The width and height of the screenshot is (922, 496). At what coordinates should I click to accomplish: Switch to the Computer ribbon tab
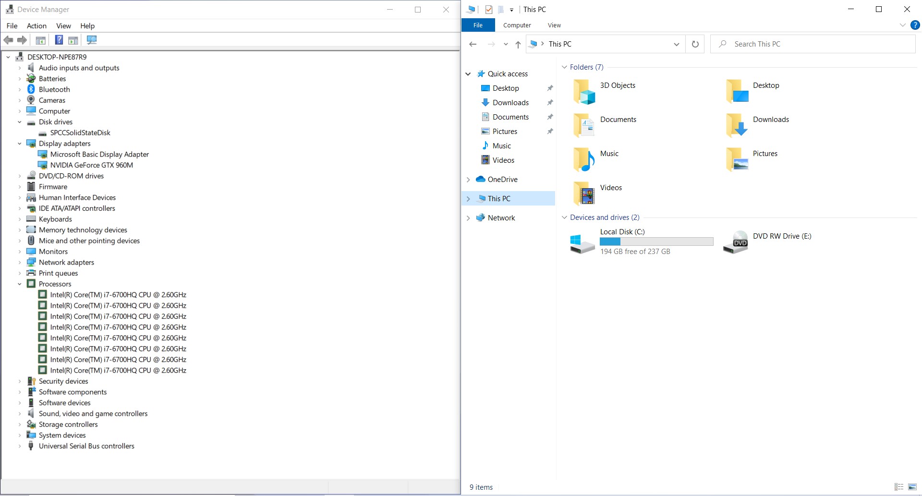[517, 25]
